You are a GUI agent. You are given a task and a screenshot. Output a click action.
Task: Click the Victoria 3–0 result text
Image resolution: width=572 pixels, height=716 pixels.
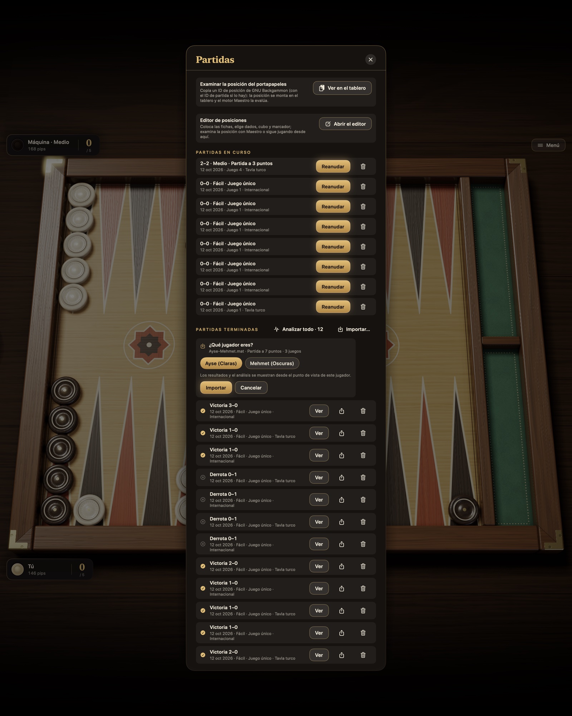223,405
